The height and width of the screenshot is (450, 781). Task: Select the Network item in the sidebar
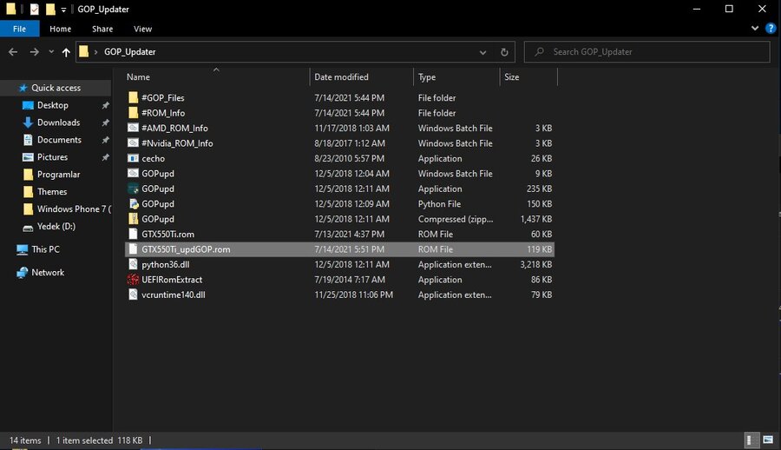(x=48, y=272)
